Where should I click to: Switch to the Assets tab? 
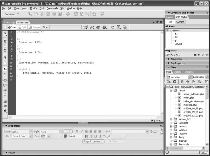(x=178, y=72)
